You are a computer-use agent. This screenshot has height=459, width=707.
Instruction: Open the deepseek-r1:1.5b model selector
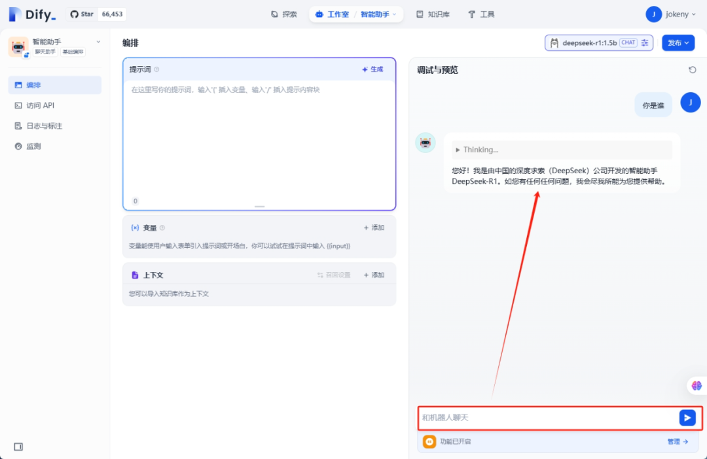[599, 42]
